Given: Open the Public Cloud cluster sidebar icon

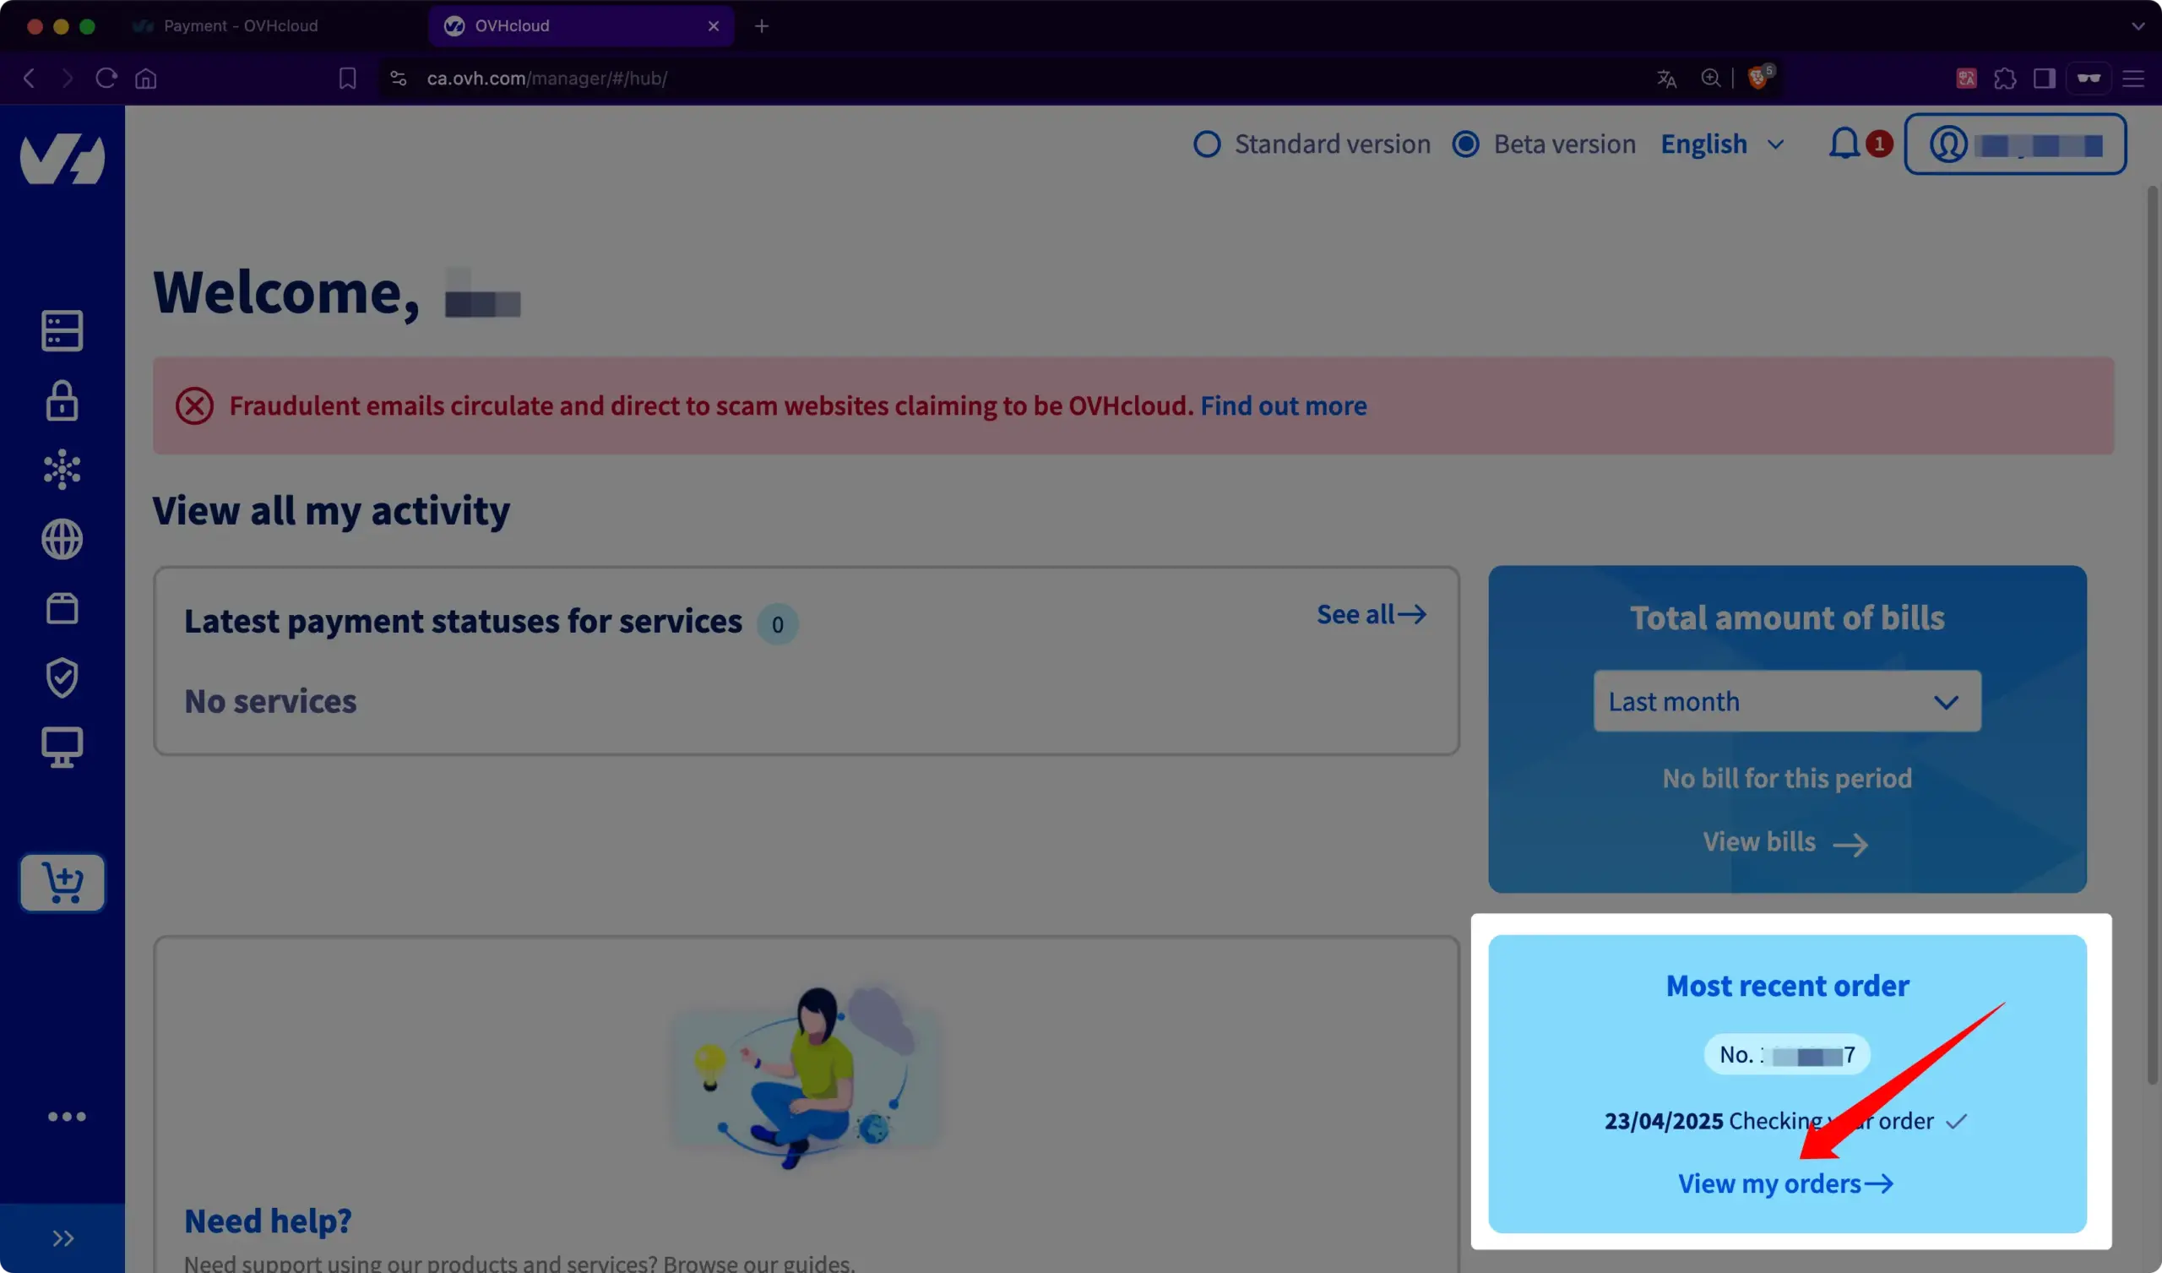Looking at the screenshot, I should pyautogui.click(x=62, y=470).
